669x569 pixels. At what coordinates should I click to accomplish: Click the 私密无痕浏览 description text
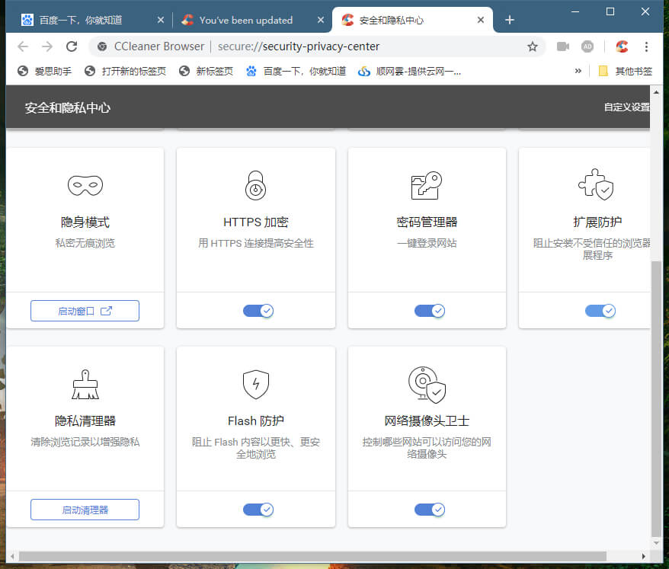(85, 243)
